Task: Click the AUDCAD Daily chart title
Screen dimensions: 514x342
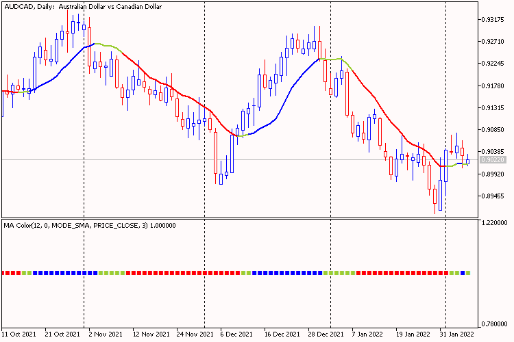Action: [x=83, y=7]
